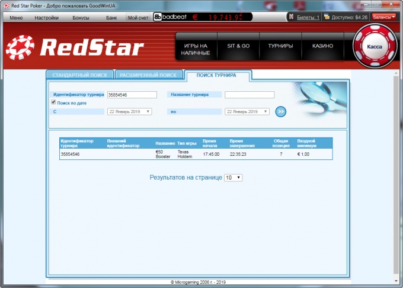Click the Microgaming copyright text
Viewport: 403px width, 288px height.
198,282
